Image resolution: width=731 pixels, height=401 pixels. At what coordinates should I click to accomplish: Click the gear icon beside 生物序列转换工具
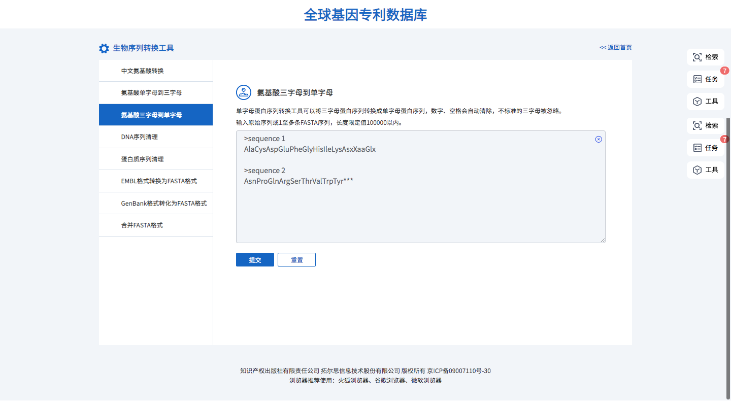click(104, 49)
